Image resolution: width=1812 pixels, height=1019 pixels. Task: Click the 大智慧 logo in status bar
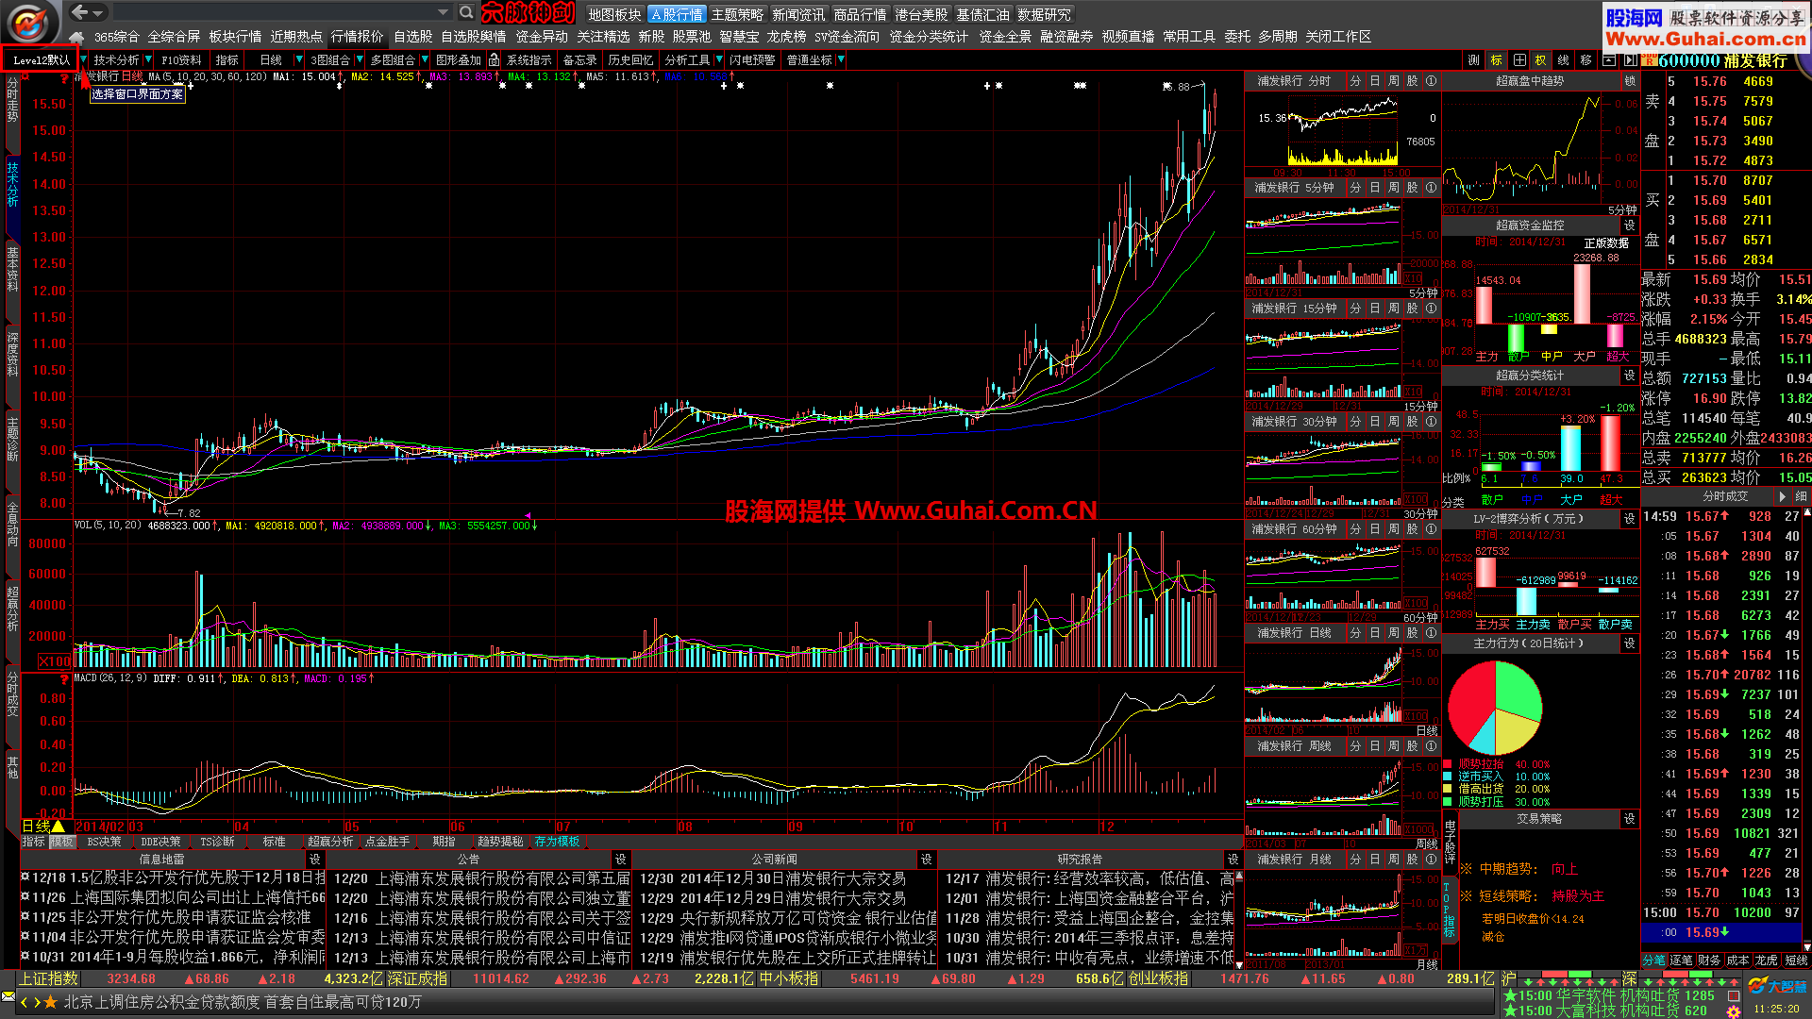(x=1777, y=986)
